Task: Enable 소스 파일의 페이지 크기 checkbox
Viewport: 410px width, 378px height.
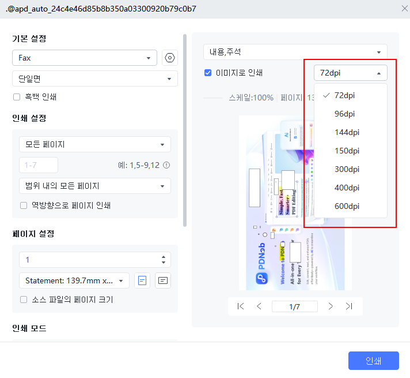Action: coord(24,300)
